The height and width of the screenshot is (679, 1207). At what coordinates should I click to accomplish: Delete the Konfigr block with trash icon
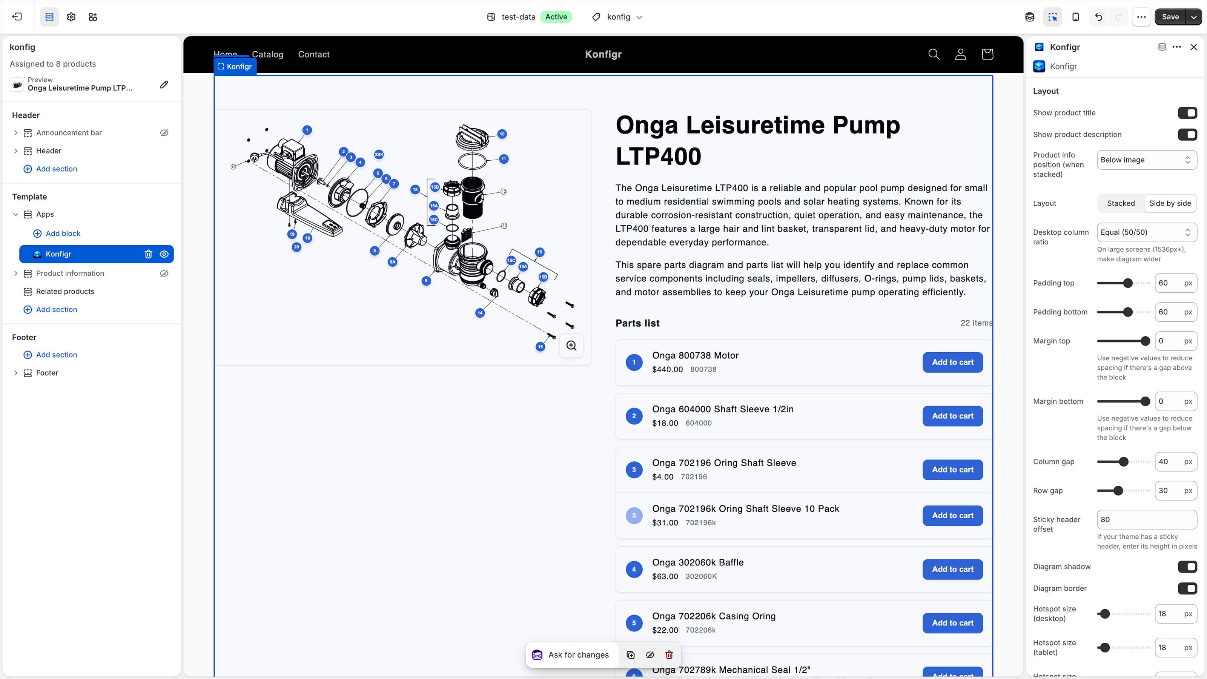[x=149, y=254]
